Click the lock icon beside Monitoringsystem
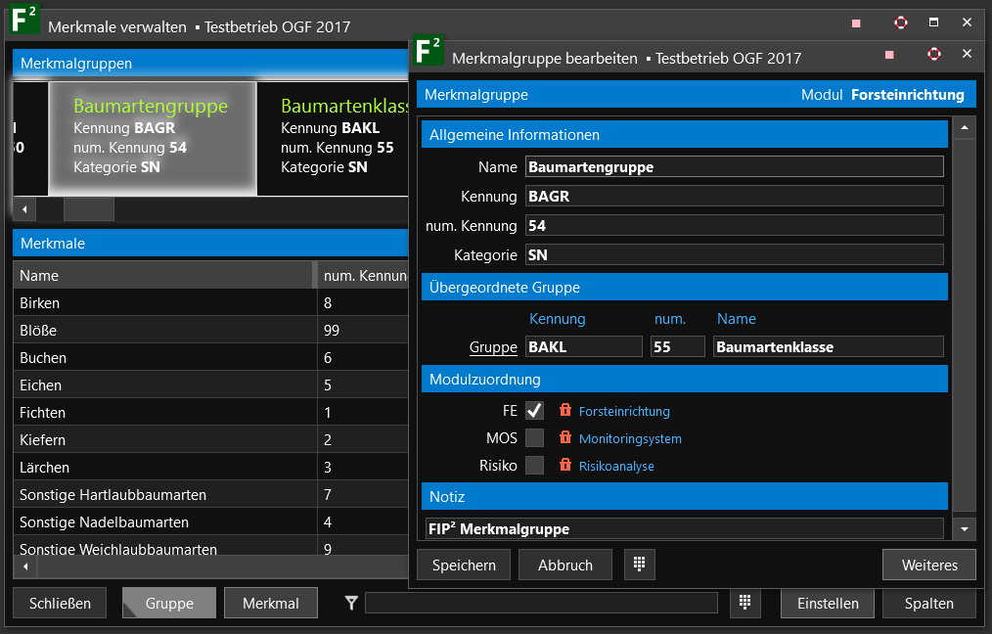 [564, 438]
